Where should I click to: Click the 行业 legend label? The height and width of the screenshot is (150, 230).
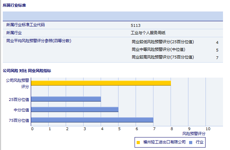(x=200, y=142)
